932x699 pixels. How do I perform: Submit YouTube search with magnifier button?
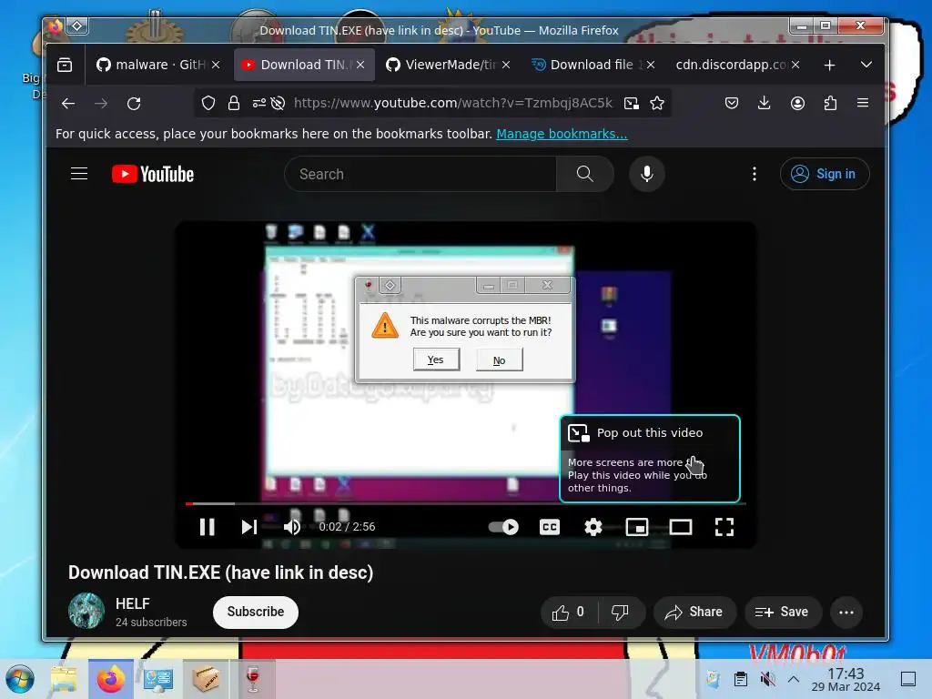[x=585, y=174]
